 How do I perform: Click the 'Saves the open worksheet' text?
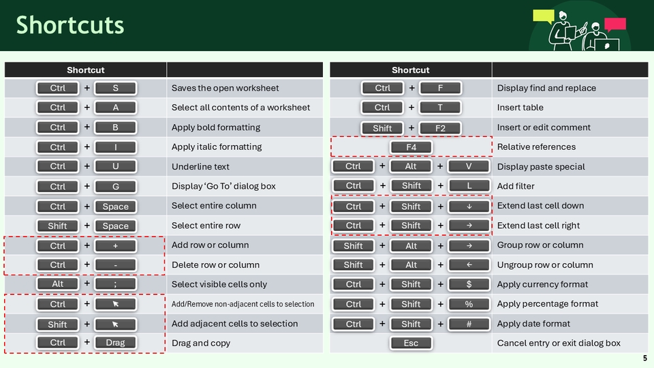point(225,88)
